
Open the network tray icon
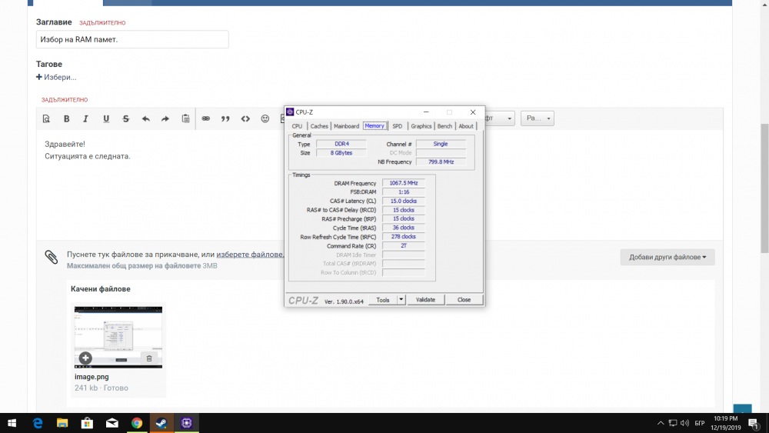coord(673,423)
